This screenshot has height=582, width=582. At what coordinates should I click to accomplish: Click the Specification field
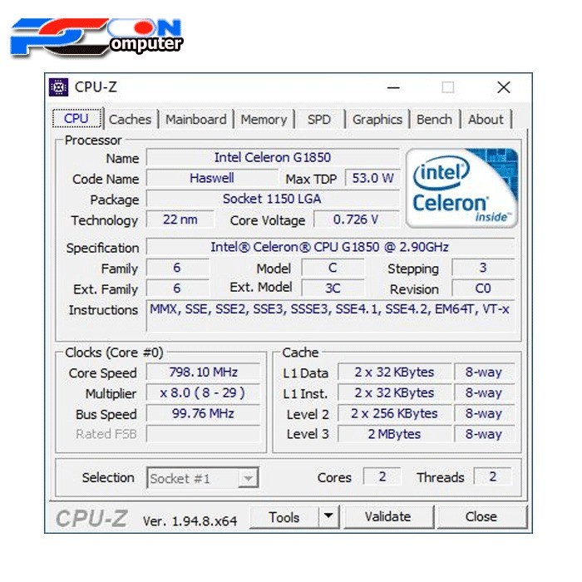(x=330, y=247)
